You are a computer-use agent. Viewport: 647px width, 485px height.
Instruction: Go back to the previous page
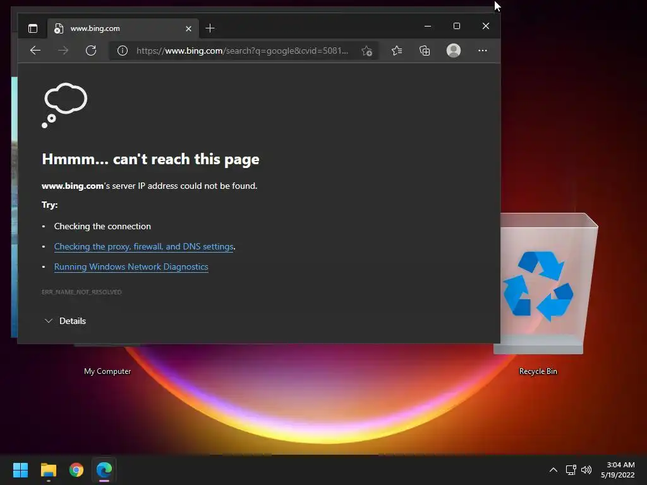[35, 51]
